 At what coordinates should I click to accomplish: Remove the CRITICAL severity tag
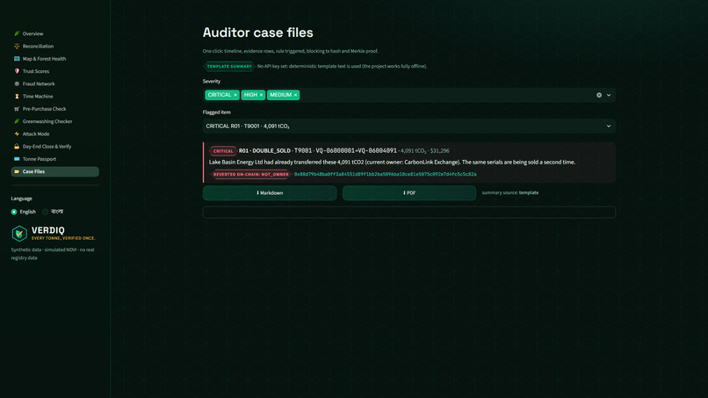pyautogui.click(x=235, y=95)
